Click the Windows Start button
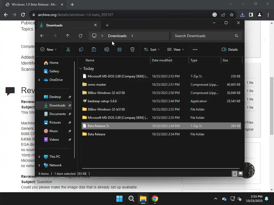 point(120,199)
